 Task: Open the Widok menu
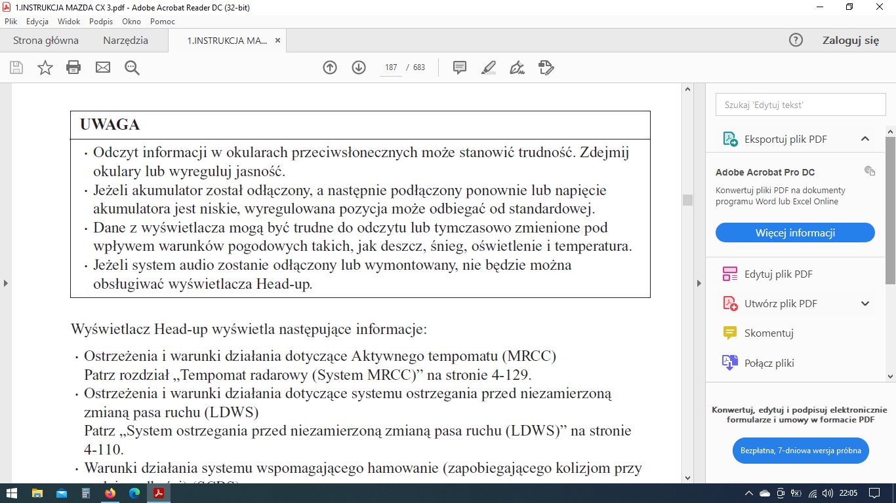(69, 21)
